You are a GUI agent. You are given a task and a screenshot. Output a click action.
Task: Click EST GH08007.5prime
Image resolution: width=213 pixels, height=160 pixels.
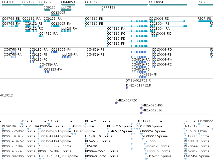[x=155, y=136]
